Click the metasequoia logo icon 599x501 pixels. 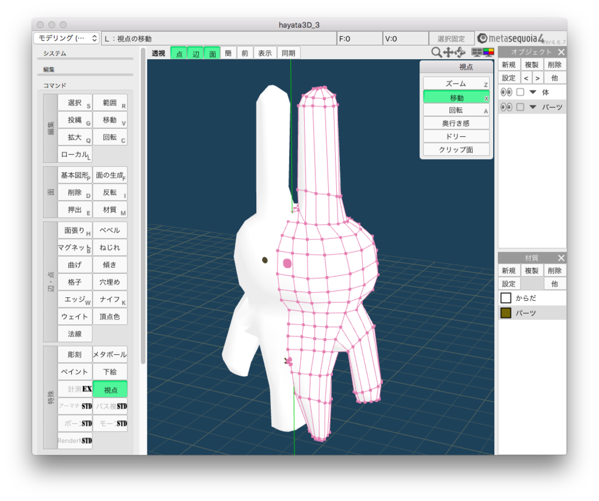[x=483, y=38]
